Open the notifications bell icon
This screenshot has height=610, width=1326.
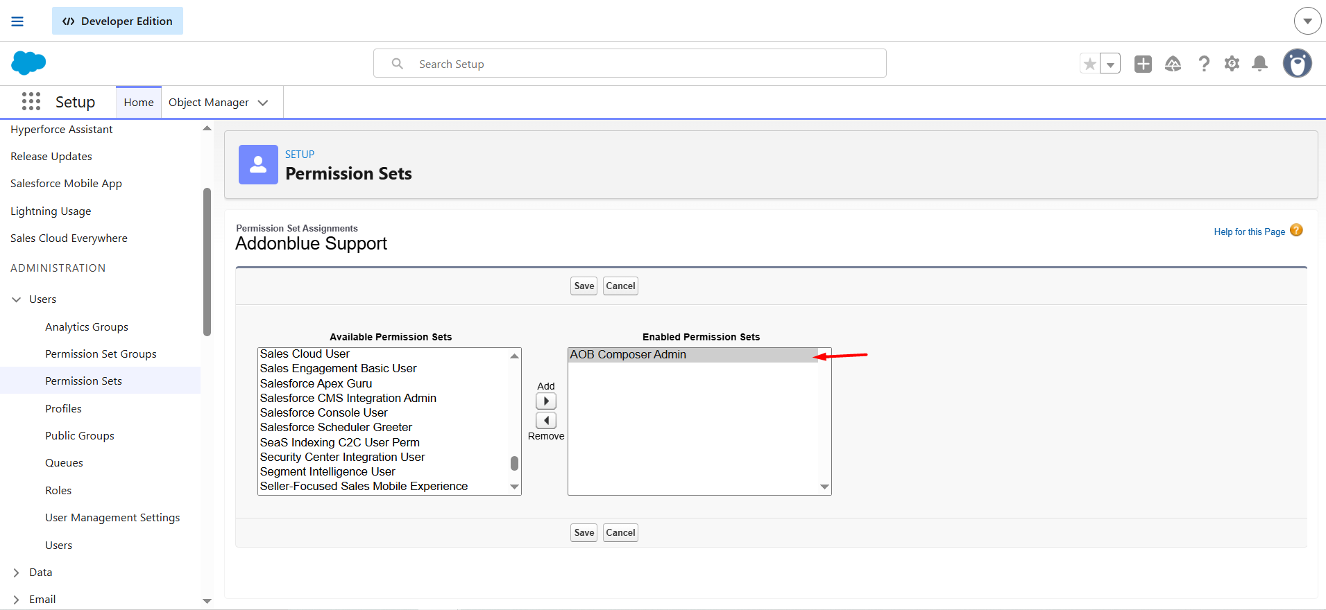1259,64
